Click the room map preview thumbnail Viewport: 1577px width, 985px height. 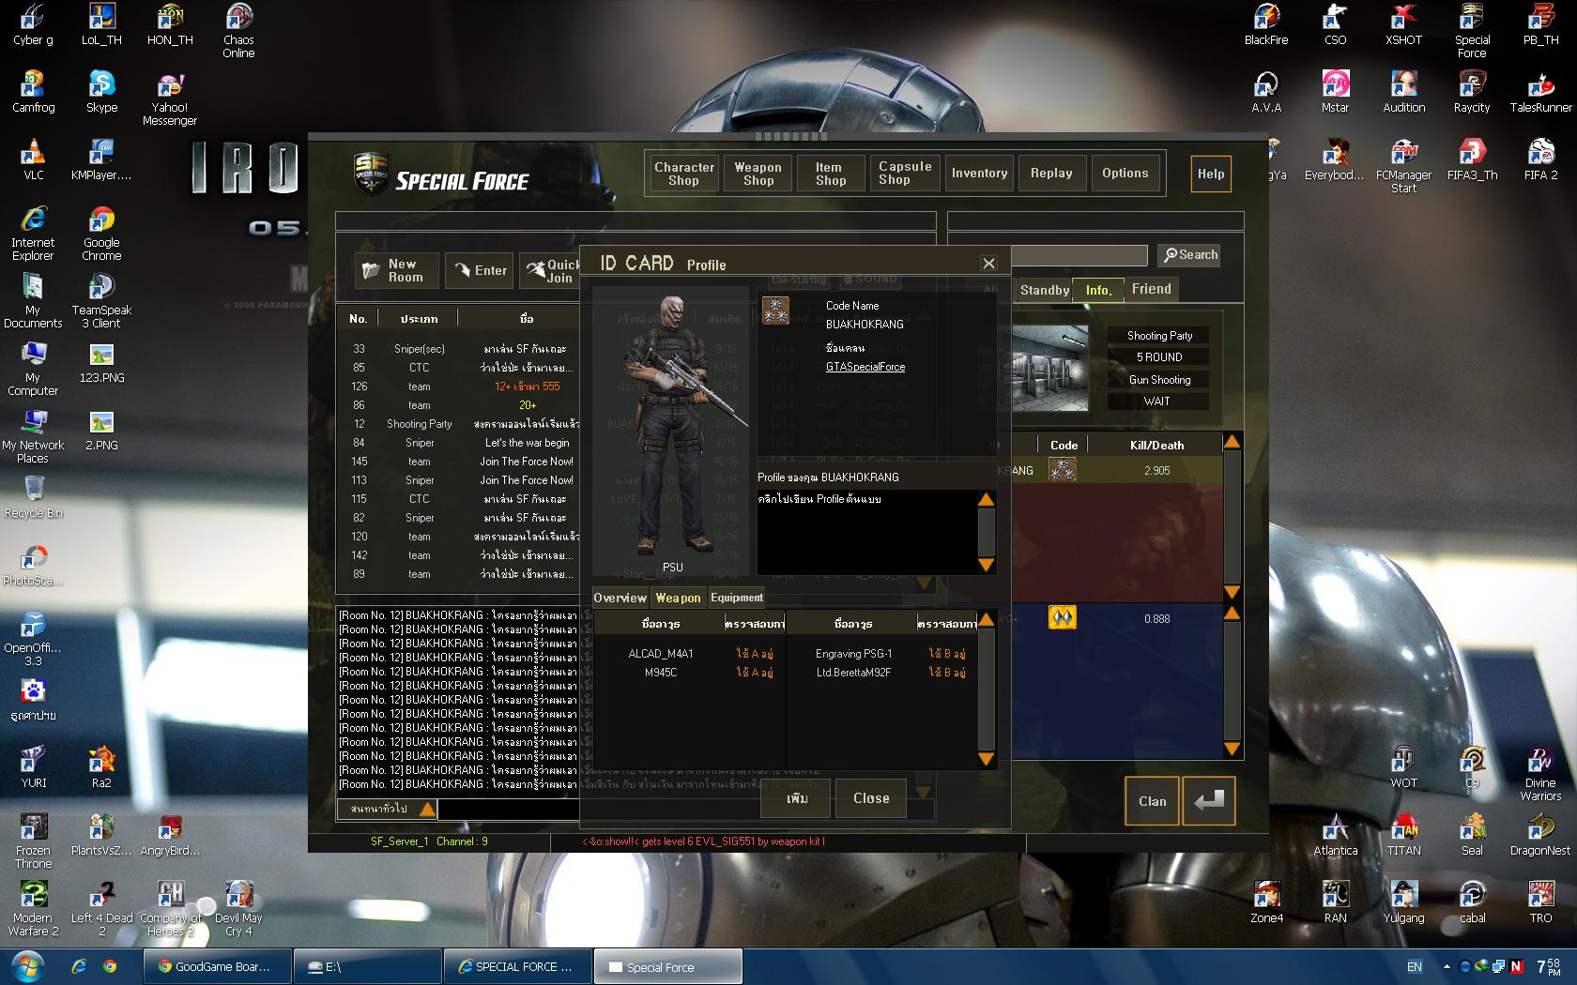[x=1049, y=368]
